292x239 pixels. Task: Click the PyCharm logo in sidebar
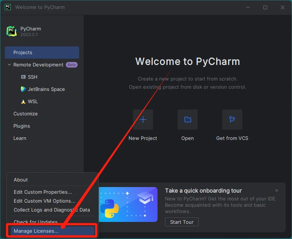click(x=12, y=31)
